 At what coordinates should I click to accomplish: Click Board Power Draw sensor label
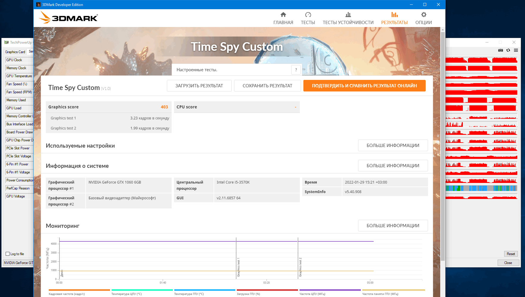(x=19, y=132)
